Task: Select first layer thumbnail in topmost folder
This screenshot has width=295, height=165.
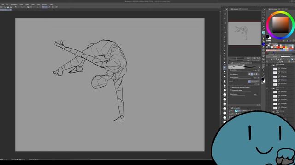Action: (x=275, y=69)
